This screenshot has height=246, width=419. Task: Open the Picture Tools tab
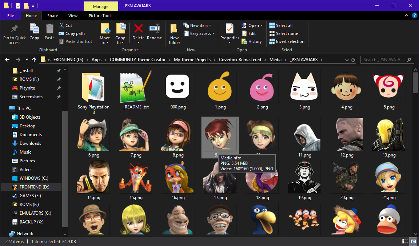coord(100,16)
